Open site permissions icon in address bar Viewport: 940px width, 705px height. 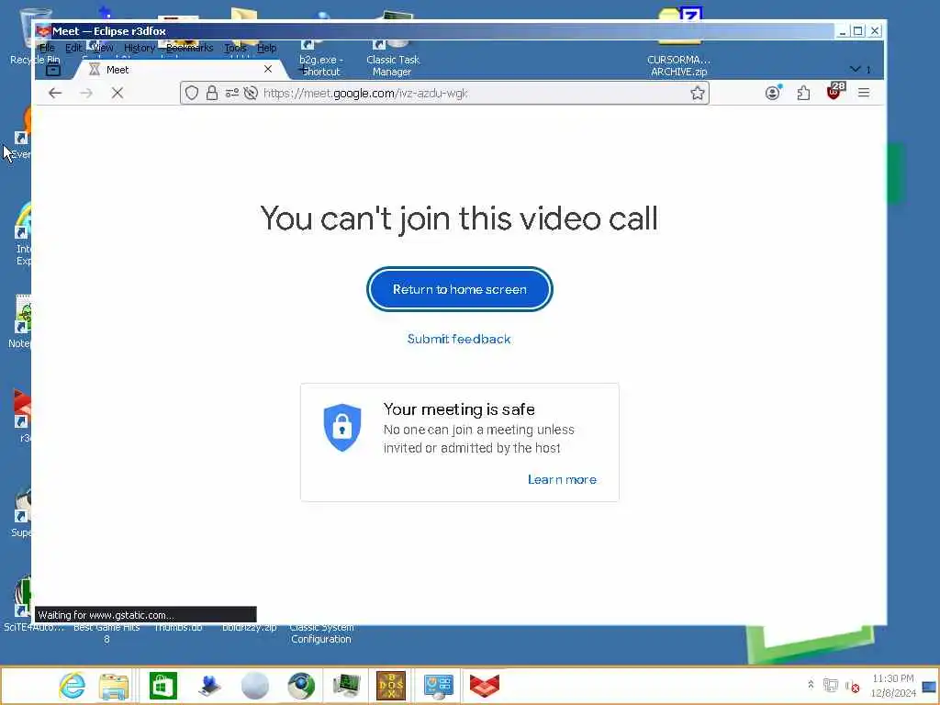[x=231, y=93]
